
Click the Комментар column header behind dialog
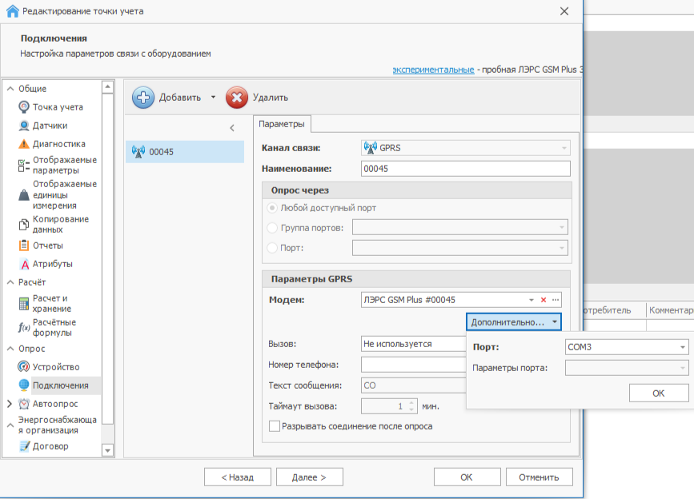670,310
